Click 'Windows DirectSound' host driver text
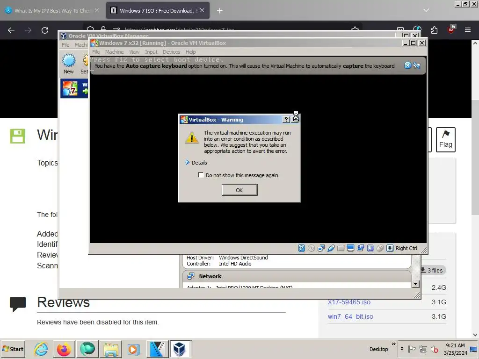The height and width of the screenshot is (359, 479). coord(243,258)
